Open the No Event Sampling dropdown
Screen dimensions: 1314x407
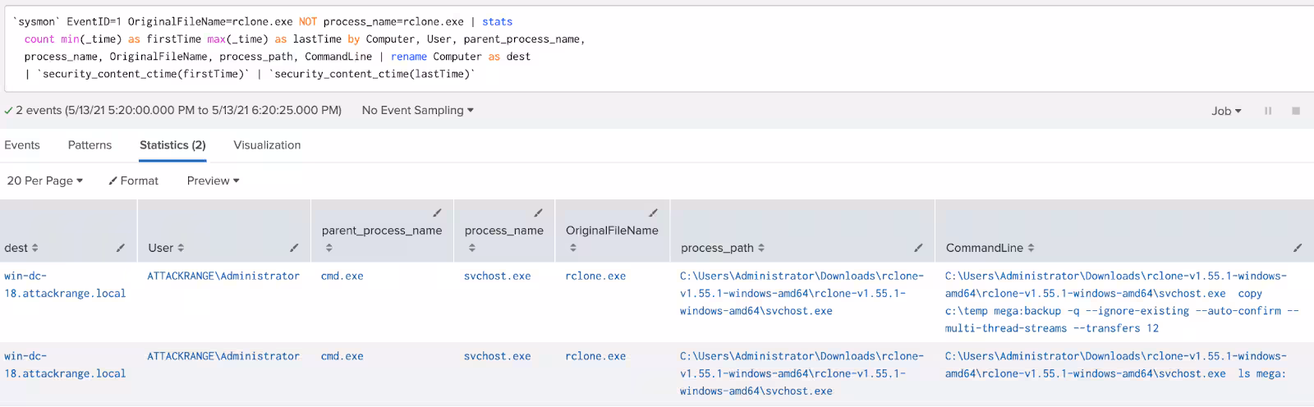pyautogui.click(x=417, y=110)
